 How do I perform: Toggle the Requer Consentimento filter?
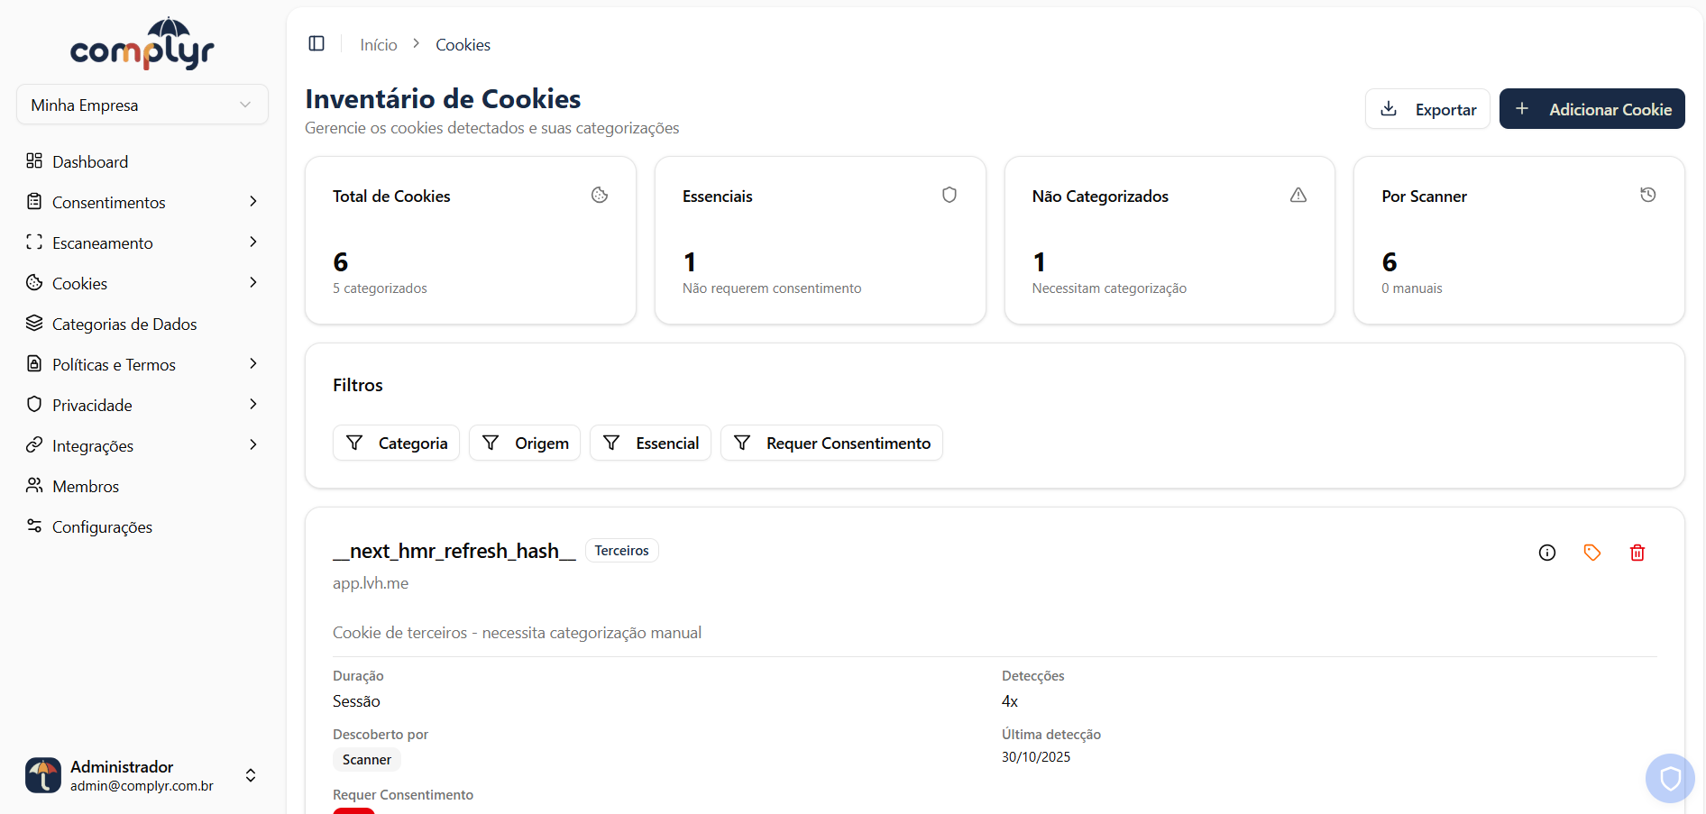pyautogui.click(x=831, y=443)
